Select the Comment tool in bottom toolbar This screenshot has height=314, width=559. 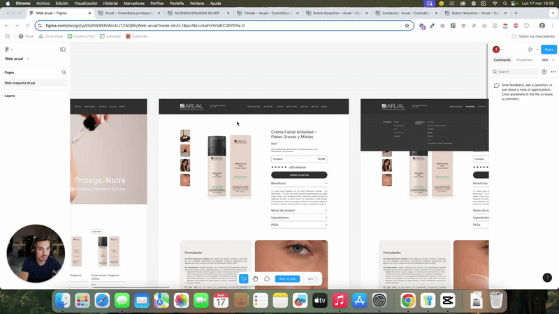267,278
